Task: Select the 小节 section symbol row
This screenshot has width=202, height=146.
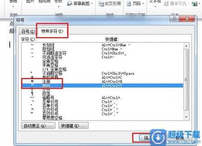Action: coord(102,90)
